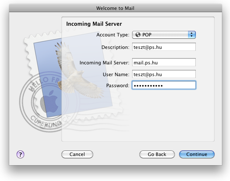230x181 pixels.
Task: Open the POP account type popup menu
Action: click(x=164, y=35)
